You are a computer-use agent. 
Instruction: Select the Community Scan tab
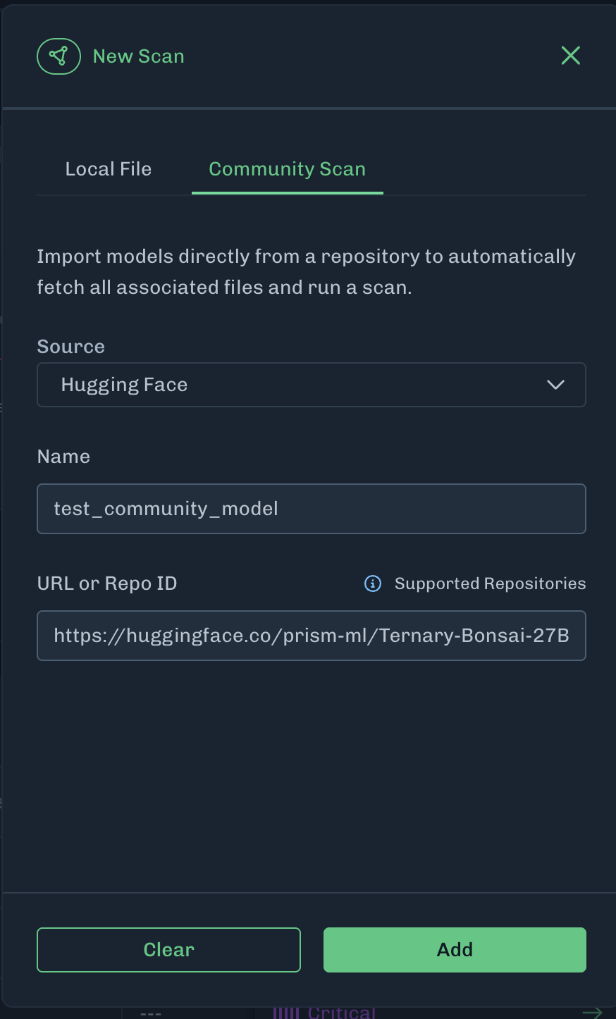pyautogui.click(x=288, y=169)
